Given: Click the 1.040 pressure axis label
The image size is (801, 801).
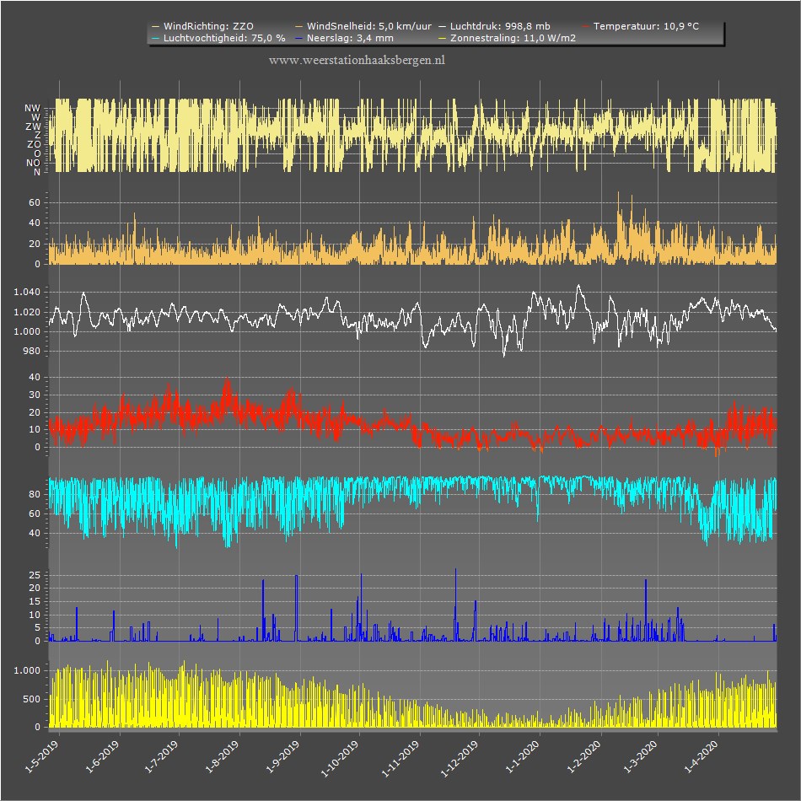Looking at the screenshot, I should click(27, 293).
